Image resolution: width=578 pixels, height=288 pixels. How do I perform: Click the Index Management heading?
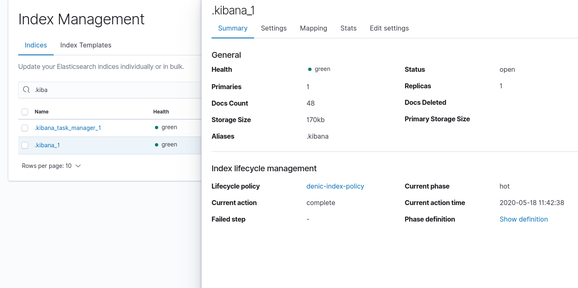pos(81,19)
